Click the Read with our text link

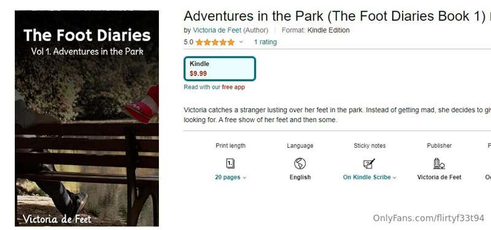tap(202, 87)
